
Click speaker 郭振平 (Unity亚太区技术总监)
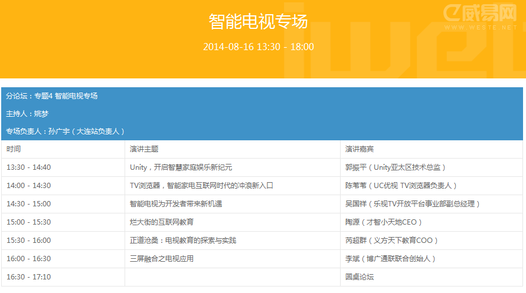coord(396,167)
